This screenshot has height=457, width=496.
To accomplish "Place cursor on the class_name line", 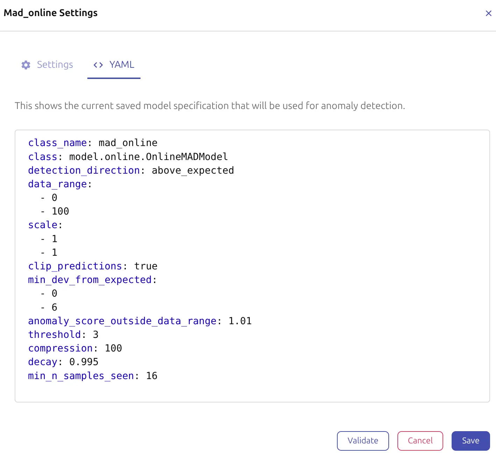I will pos(93,143).
